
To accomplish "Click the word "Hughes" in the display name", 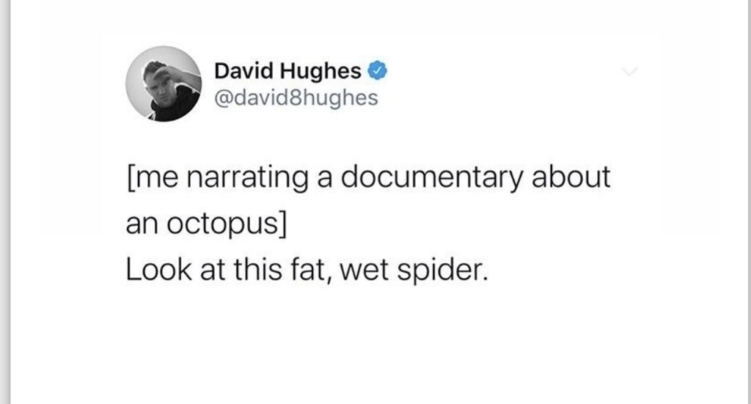I will click(321, 72).
